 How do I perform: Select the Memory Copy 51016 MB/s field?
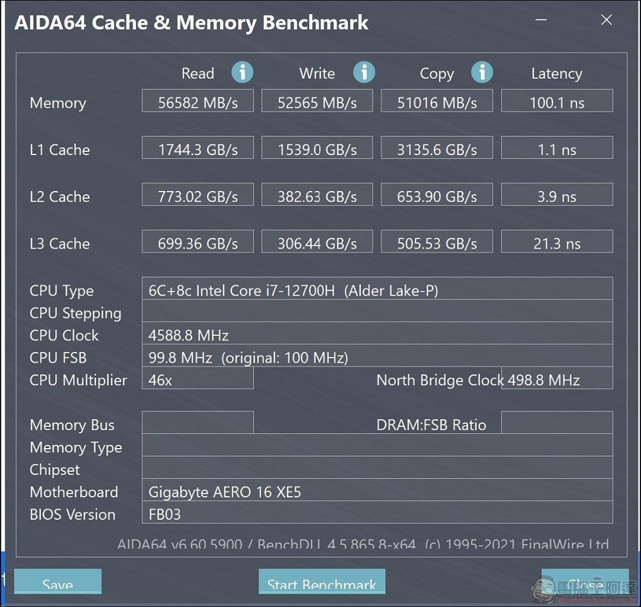437,101
